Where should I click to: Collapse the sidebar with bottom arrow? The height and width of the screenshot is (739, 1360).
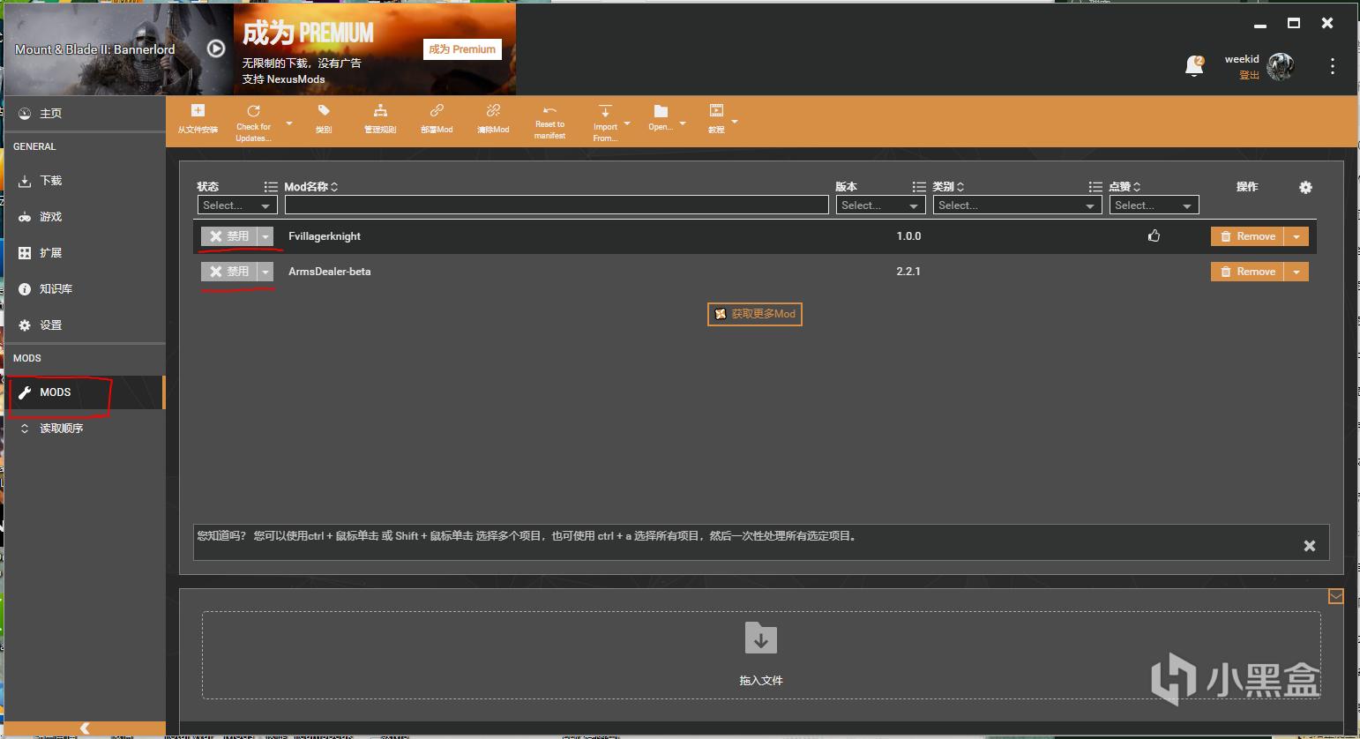click(85, 728)
